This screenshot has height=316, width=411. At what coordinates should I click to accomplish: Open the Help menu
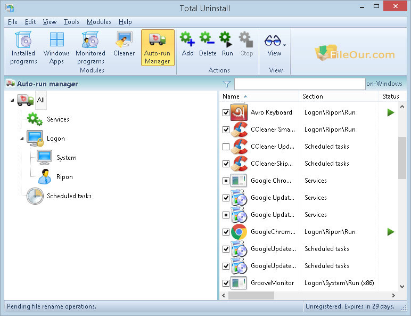pos(125,22)
